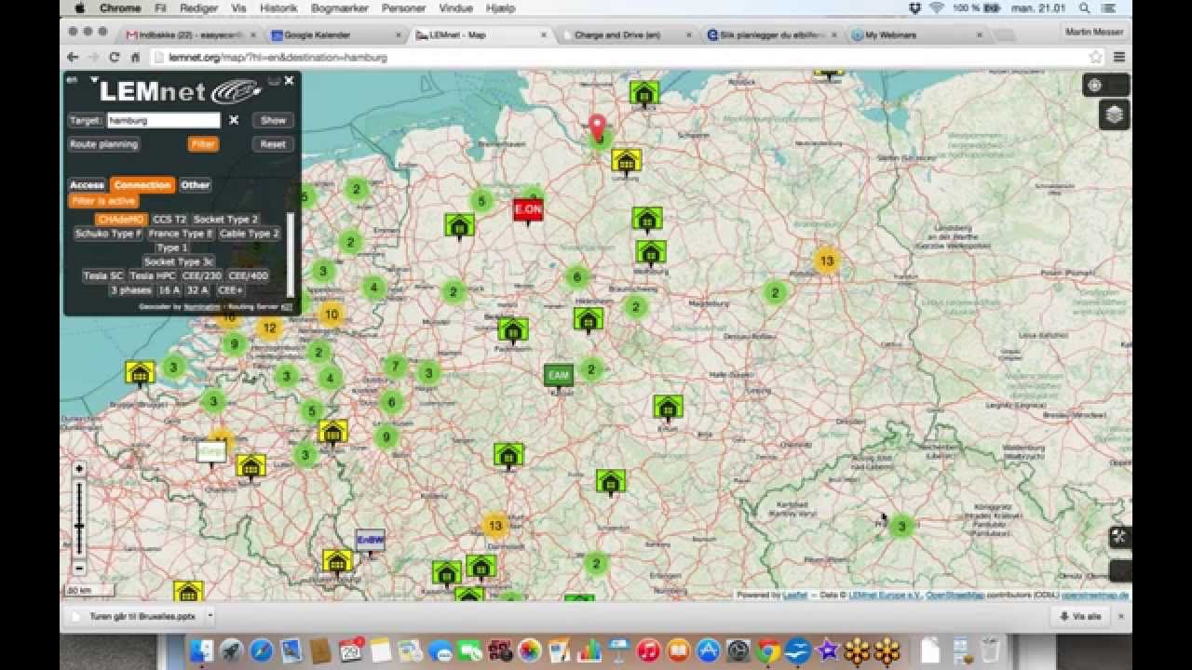Click the 'Filter is active' button
Screen dimensions: 1192x670
[x=103, y=201]
